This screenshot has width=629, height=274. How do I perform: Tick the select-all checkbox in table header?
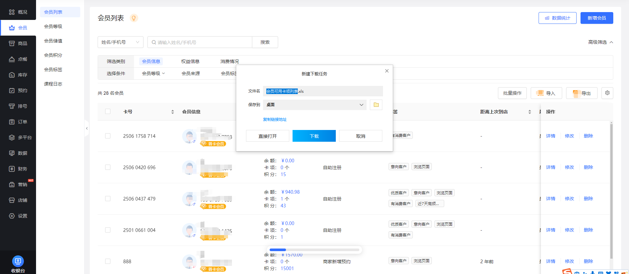click(x=108, y=112)
